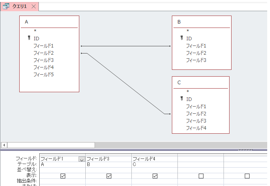
Task: Click table A title bar
Action: (x=49, y=22)
